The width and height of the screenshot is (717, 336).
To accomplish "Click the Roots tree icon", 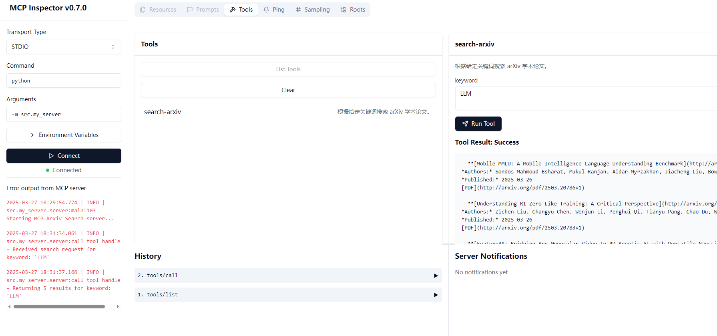I will pyautogui.click(x=343, y=10).
